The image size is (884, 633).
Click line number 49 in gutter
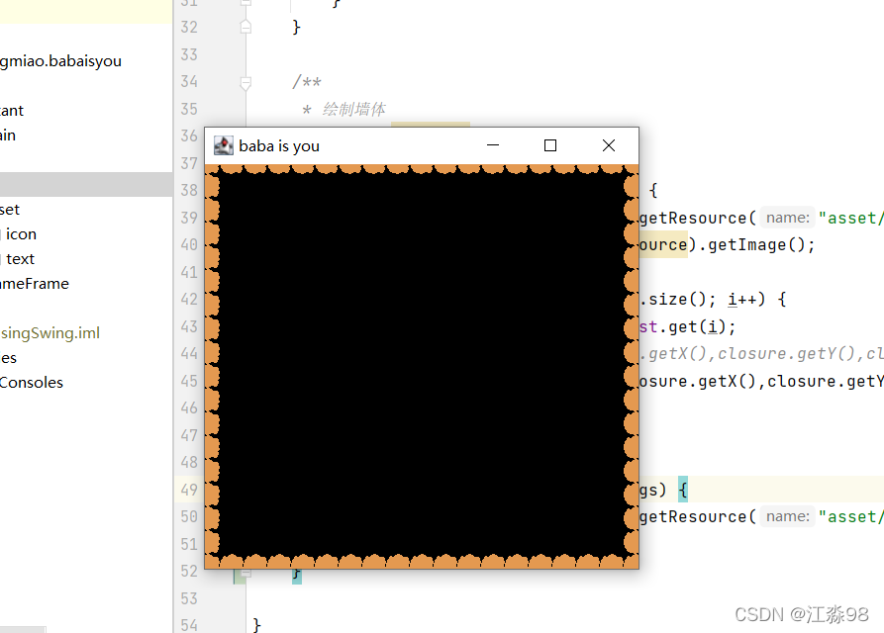coord(189,490)
